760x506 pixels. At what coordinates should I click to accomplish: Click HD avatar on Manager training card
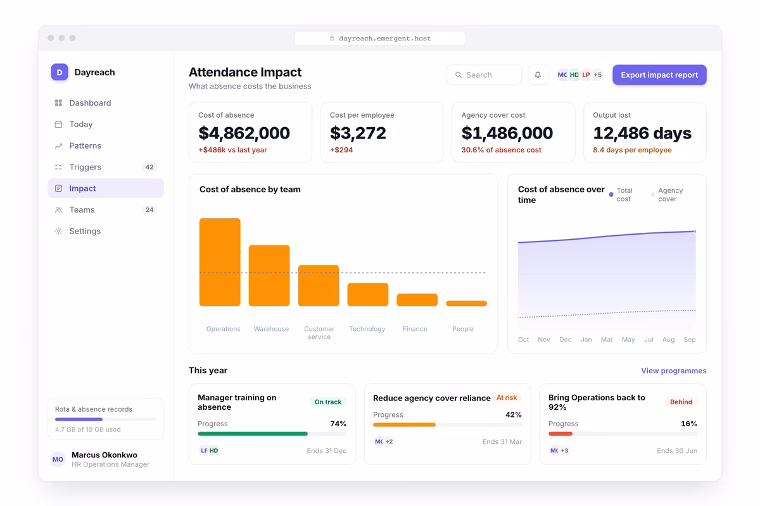pyautogui.click(x=214, y=450)
